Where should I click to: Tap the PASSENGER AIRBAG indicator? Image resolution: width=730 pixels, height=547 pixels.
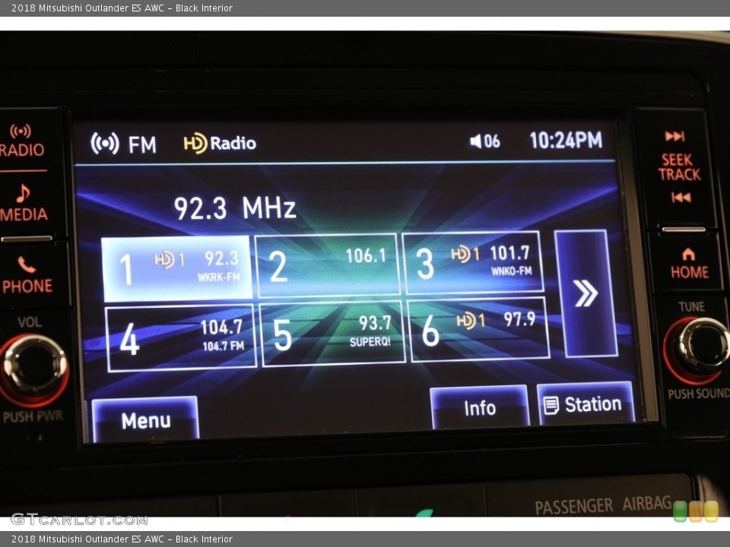coord(603,506)
